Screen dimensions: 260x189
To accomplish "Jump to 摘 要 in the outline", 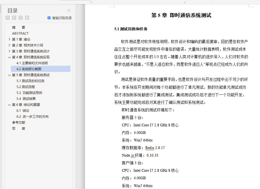I will point(19,27).
